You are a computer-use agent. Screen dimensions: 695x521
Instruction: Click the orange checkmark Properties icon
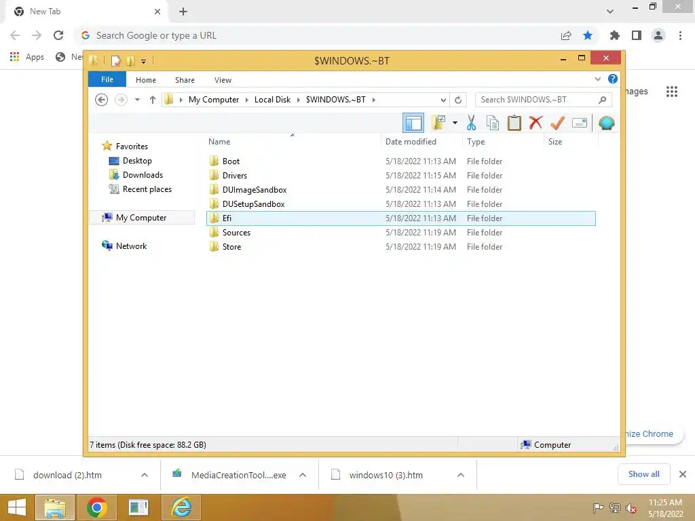(x=557, y=123)
